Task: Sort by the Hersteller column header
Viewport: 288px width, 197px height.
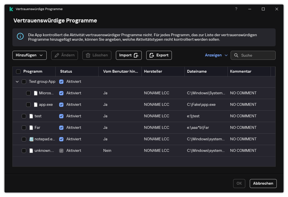Action: [153, 71]
